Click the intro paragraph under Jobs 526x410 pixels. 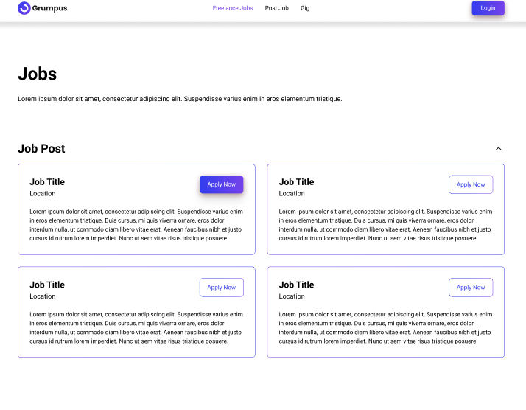click(180, 99)
